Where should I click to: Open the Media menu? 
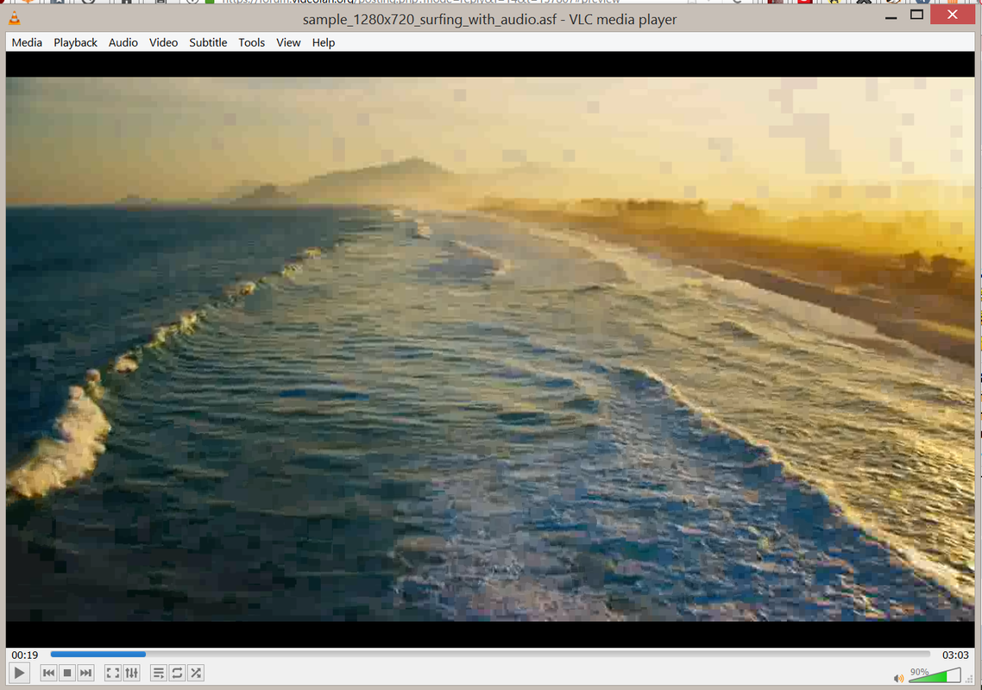point(27,42)
